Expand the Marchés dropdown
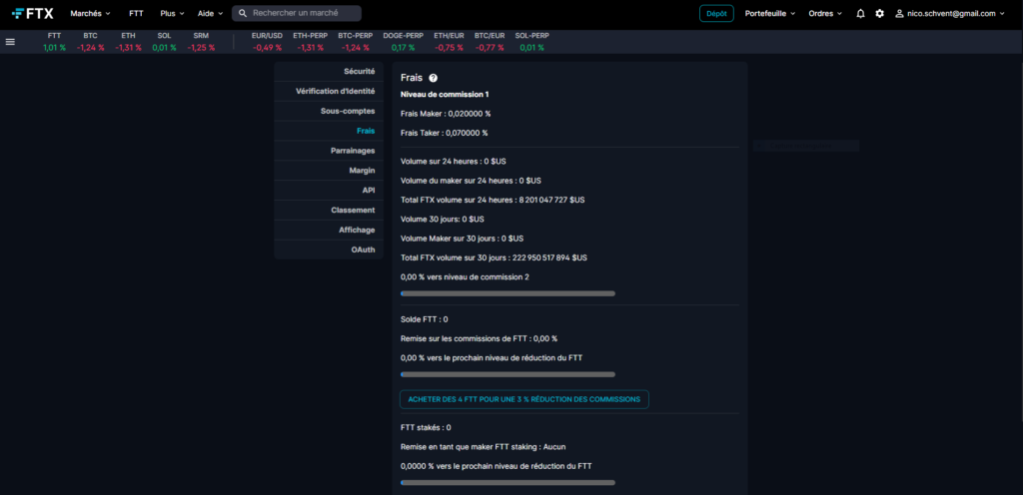The width and height of the screenshot is (1023, 495). coord(91,14)
